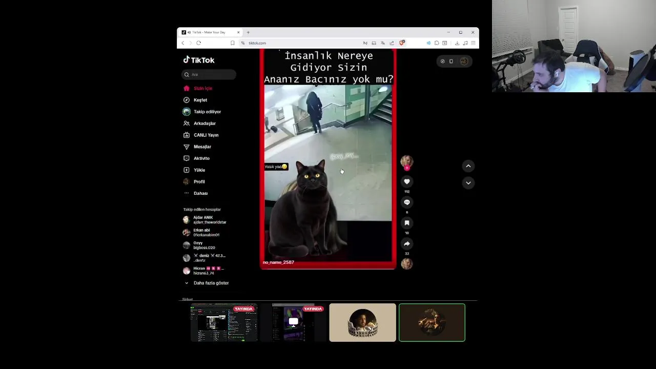Go to previous video with up arrow

click(468, 166)
